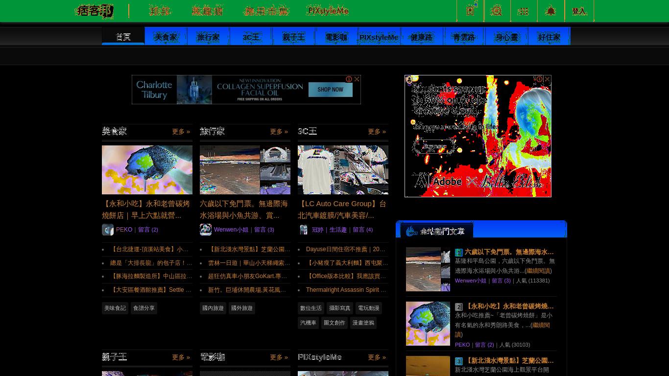Screen dimensions: 669x376
Task: Open the 3C王 car care thumbnail
Action: point(343,170)
